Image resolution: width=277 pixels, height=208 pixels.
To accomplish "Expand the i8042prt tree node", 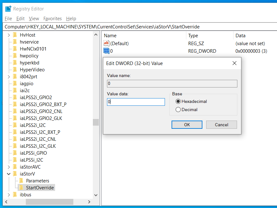I will (8, 76).
